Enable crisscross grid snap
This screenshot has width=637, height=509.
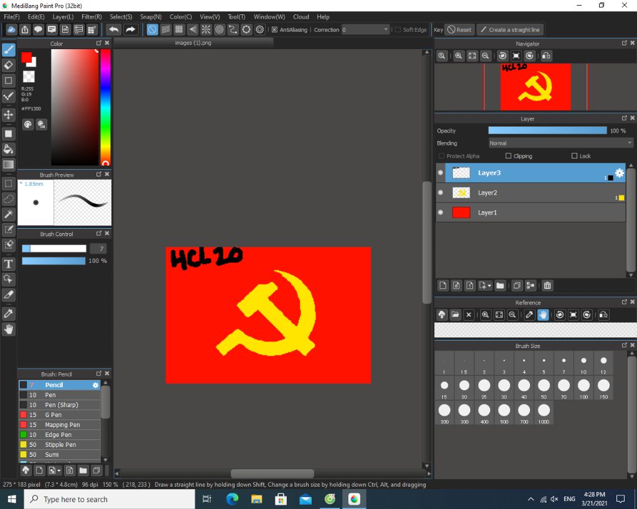(179, 30)
